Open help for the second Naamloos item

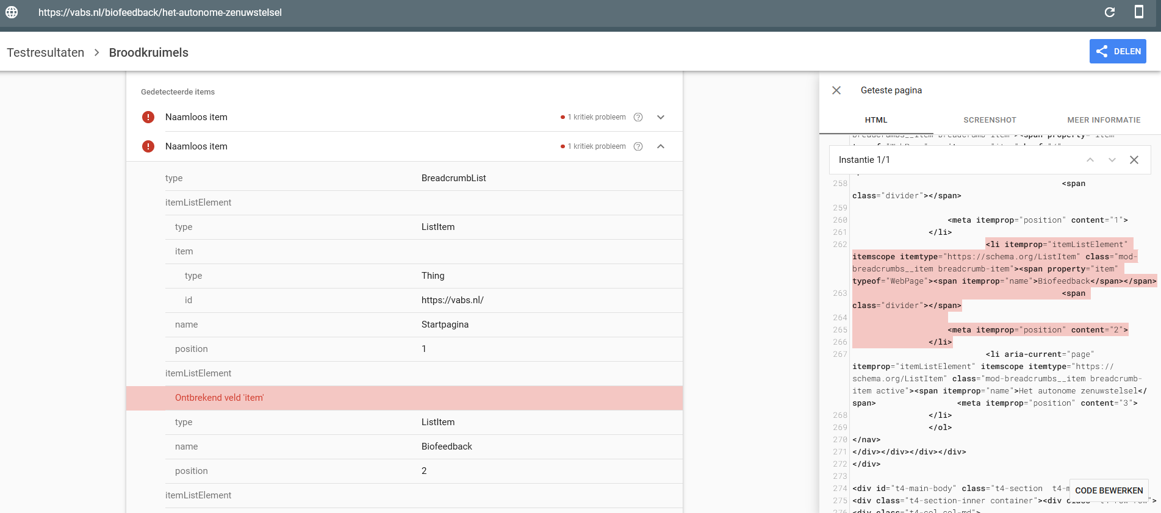[638, 146]
